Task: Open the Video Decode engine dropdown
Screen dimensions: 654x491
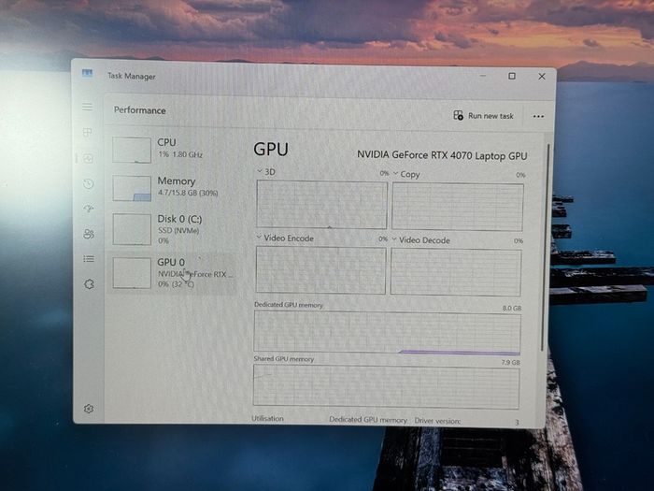Action: click(394, 239)
